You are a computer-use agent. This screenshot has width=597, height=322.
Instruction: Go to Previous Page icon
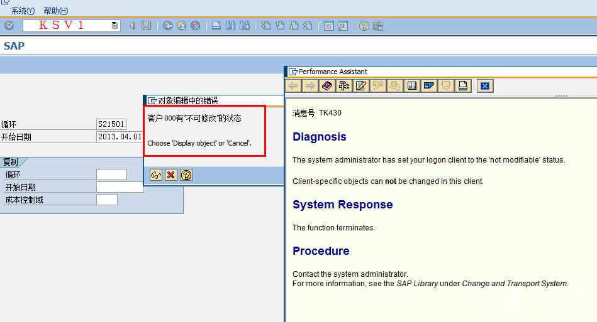[x=280, y=26]
